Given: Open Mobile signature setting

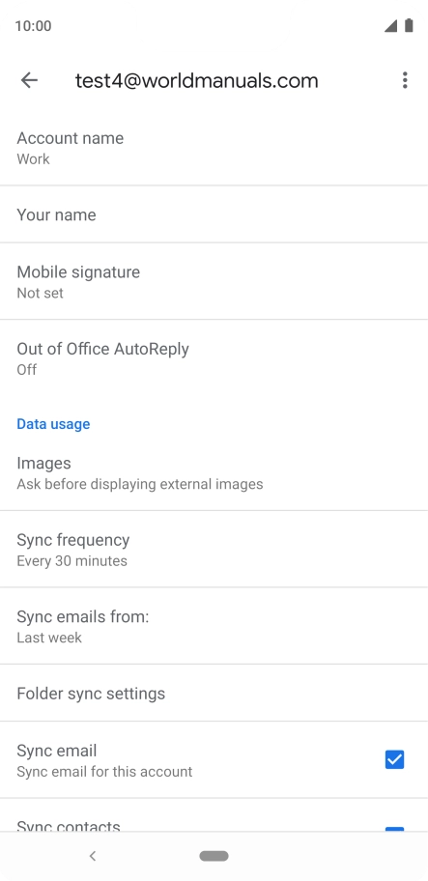Looking at the screenshot, I should tap(214, 281).
